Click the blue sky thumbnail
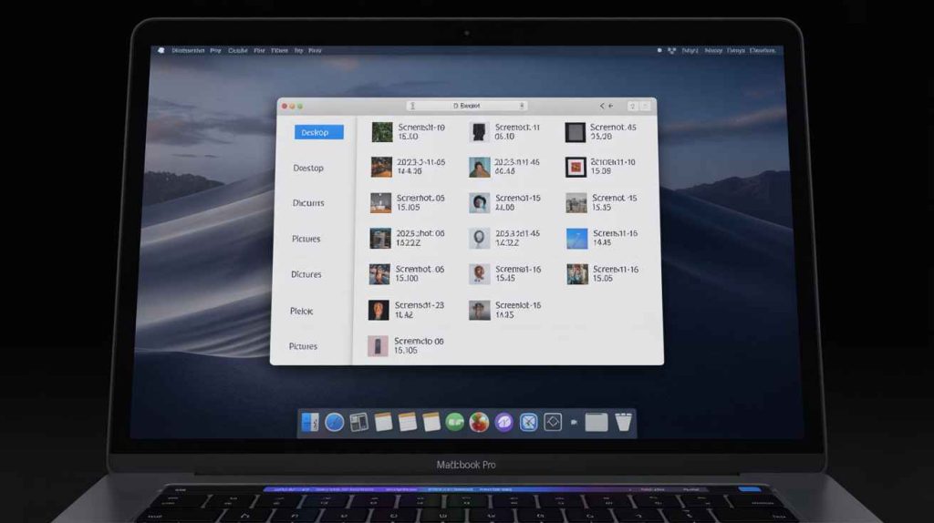Screen dimensions: 934x523 [x=576, y=239]
